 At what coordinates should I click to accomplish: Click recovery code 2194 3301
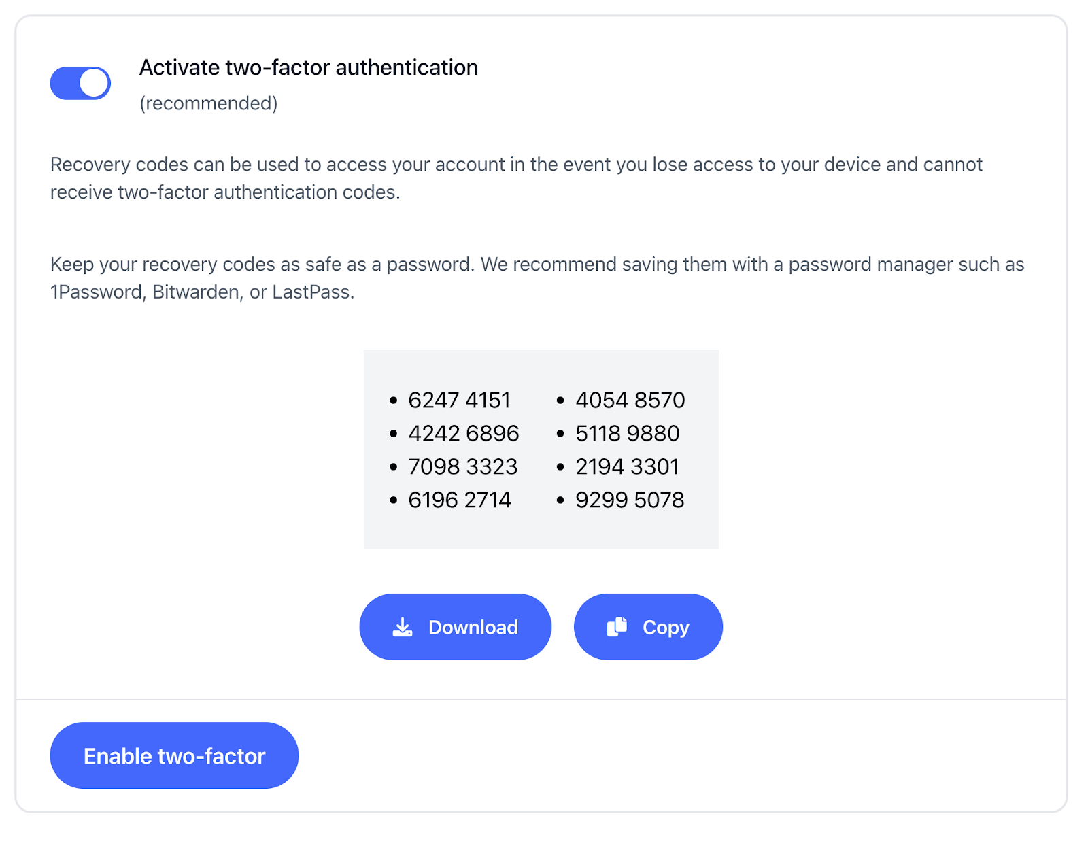pyautogui.click(x=627, y=466)
